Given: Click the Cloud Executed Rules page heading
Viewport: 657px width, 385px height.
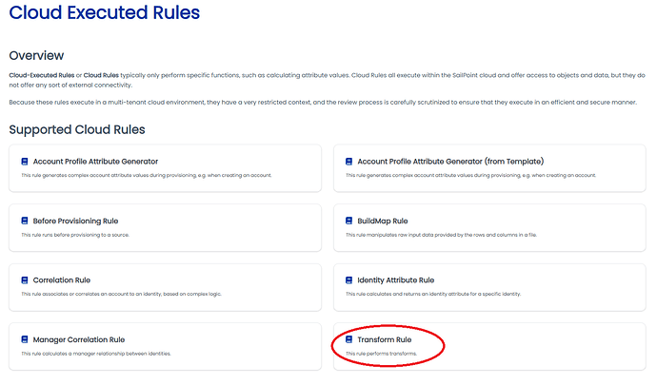Looking at the screenshot, I should [105, 14].
